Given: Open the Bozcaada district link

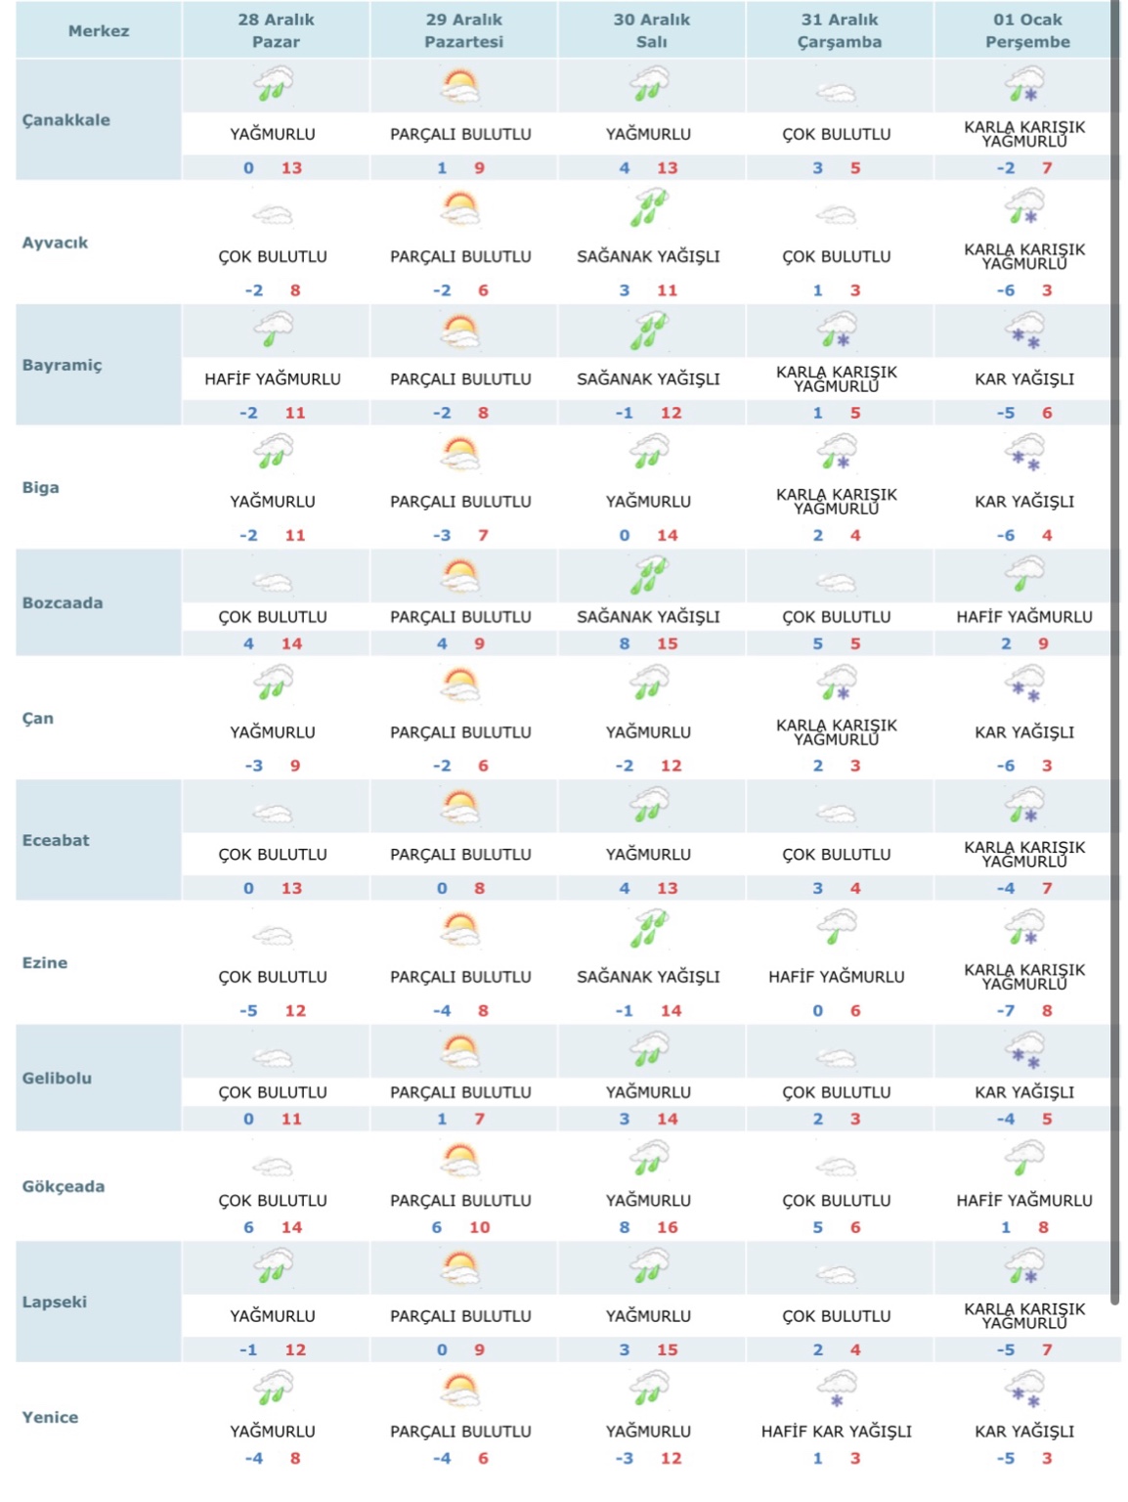Looking at the screenshot, I should pyautogui.click(x=63, y=603).
